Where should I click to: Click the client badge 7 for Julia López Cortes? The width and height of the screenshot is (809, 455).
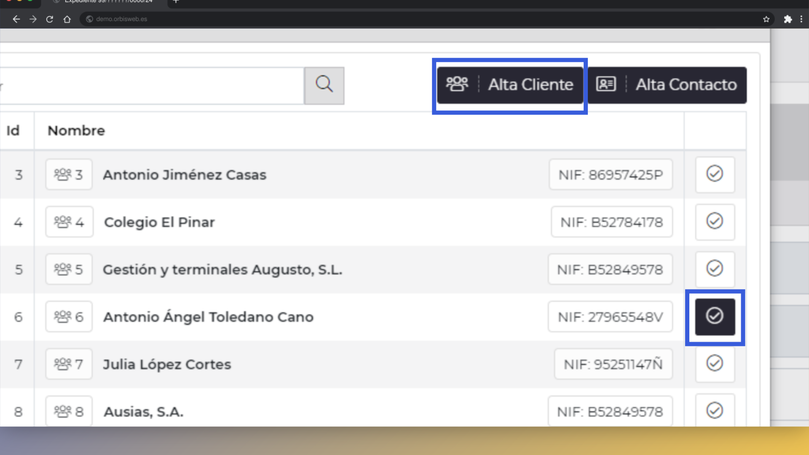[x=69, y=364]
